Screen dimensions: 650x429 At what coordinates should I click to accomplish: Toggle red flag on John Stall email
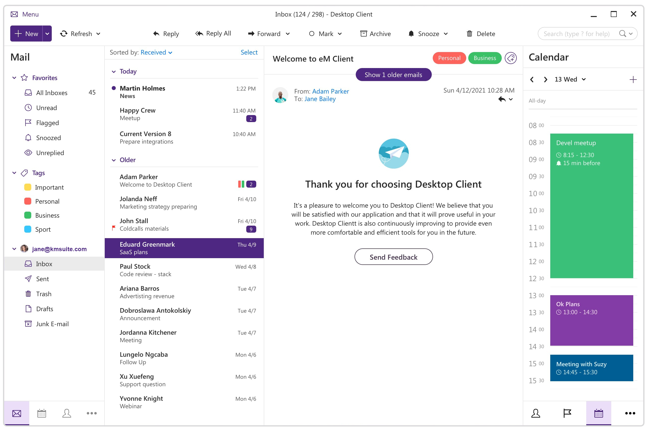[114, 228]
